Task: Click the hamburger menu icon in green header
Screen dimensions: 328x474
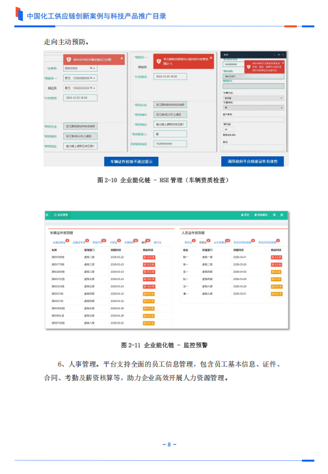Action: [x=47, y=215]
